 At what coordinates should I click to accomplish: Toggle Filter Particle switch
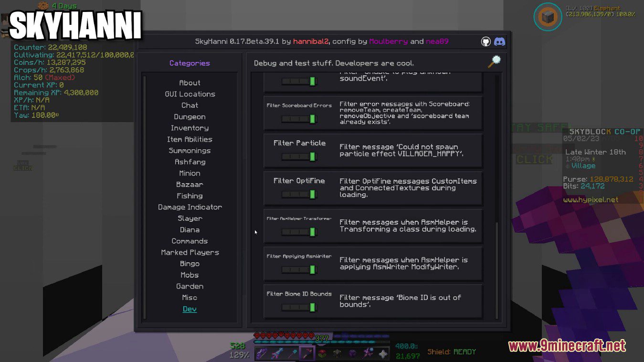click(299, 156)
